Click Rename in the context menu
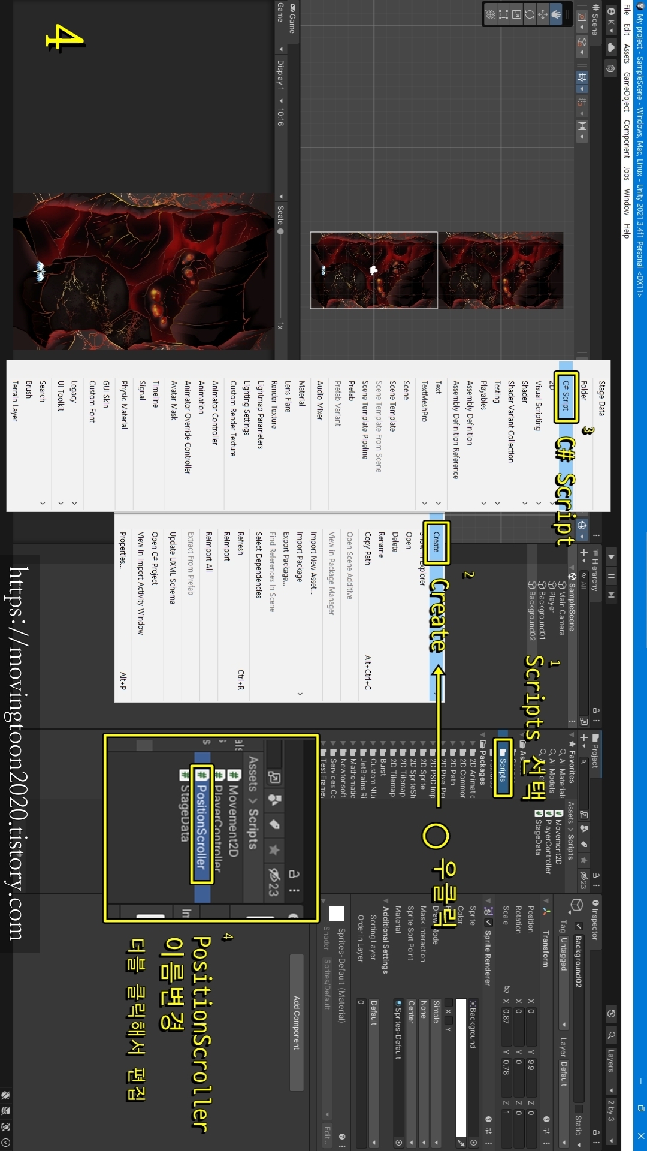The image size is (647, 1151). [x=380, y=544]
